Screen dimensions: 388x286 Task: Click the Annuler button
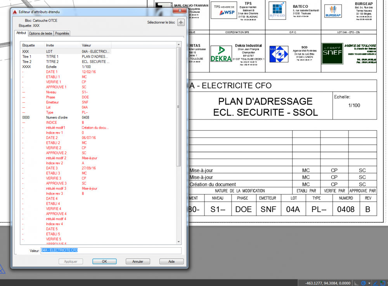[138, 262]
